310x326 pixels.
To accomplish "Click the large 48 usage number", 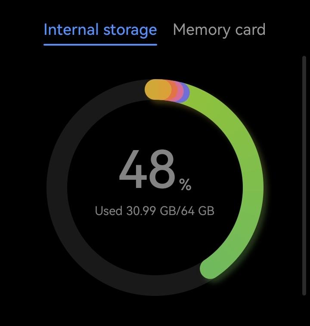I will [x=147, y=170].
